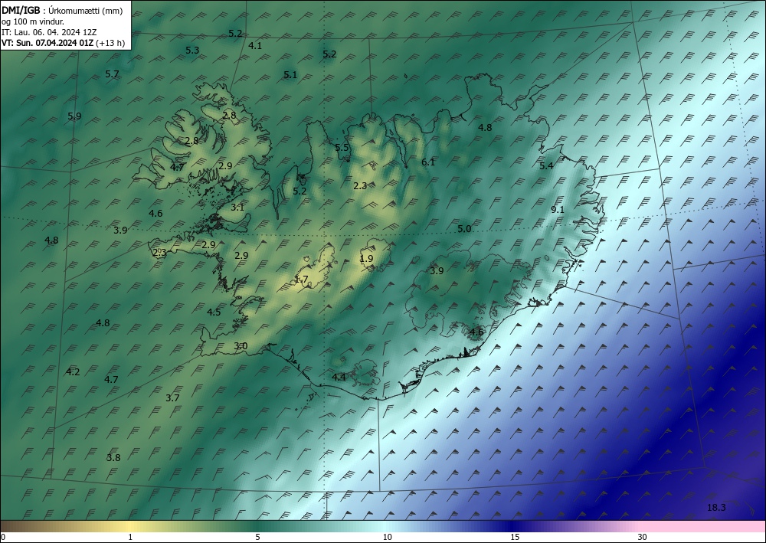Click the legend tick label 30
Viewport: 766px width, 543px height.
point(642,537)
